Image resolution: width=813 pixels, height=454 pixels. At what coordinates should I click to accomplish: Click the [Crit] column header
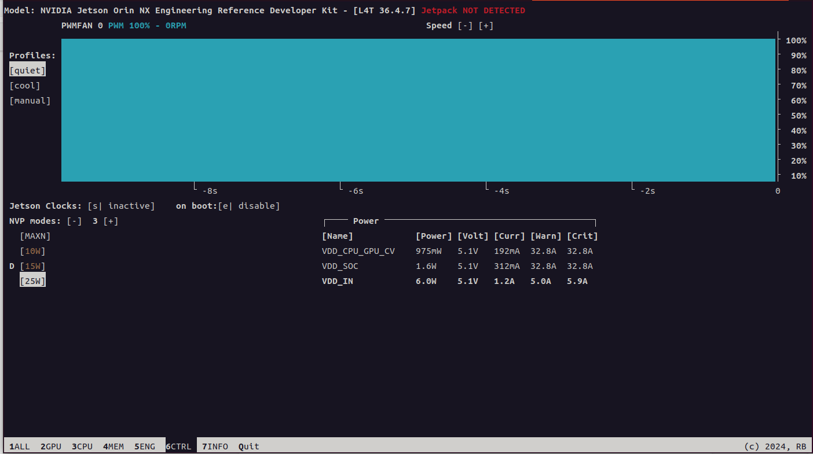583,236
